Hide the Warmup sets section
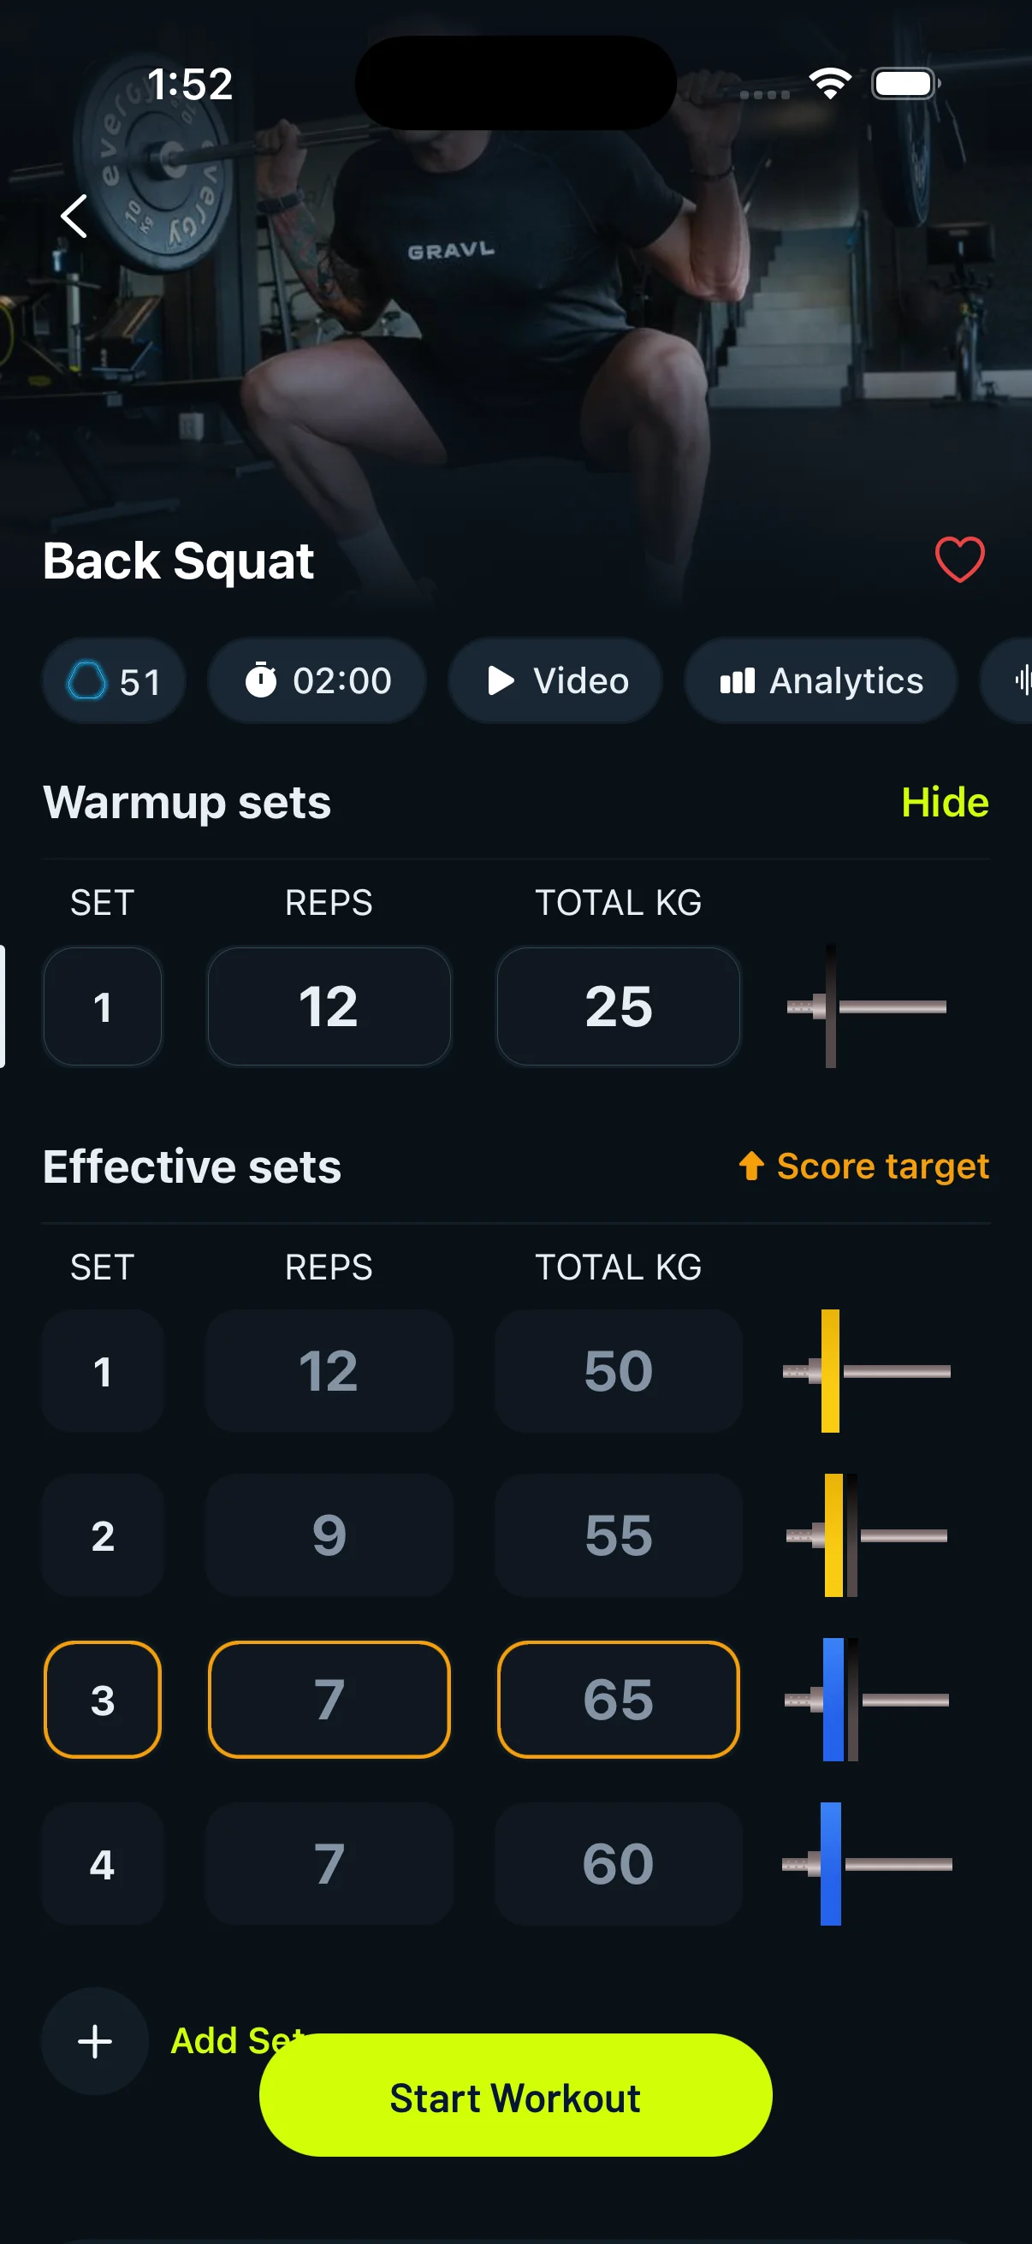 pos(945,802)
